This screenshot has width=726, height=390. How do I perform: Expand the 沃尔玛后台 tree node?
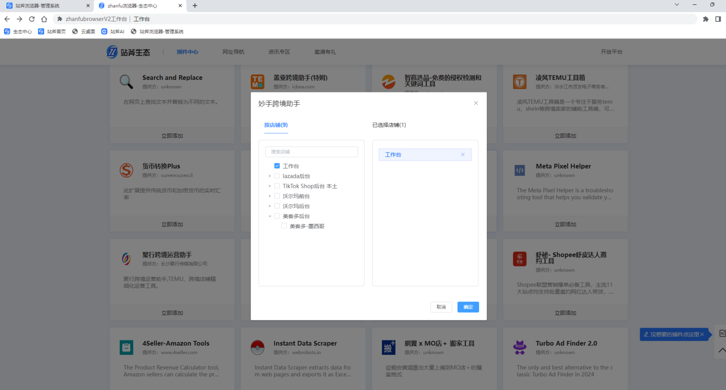point(270,206)
